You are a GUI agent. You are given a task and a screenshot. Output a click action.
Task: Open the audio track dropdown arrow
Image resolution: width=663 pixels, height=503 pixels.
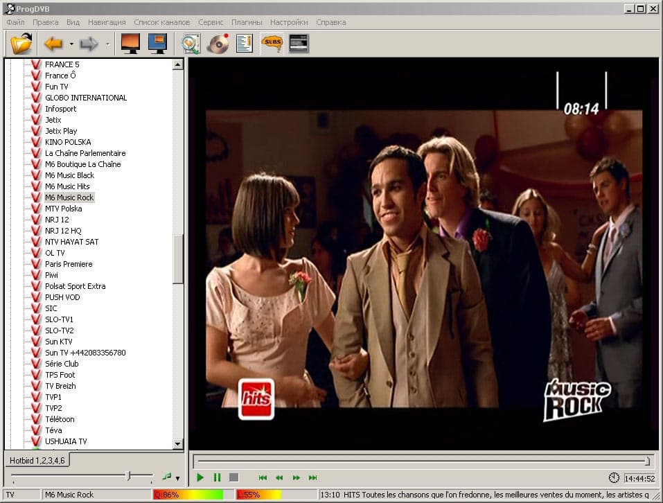tap(177, 479)
